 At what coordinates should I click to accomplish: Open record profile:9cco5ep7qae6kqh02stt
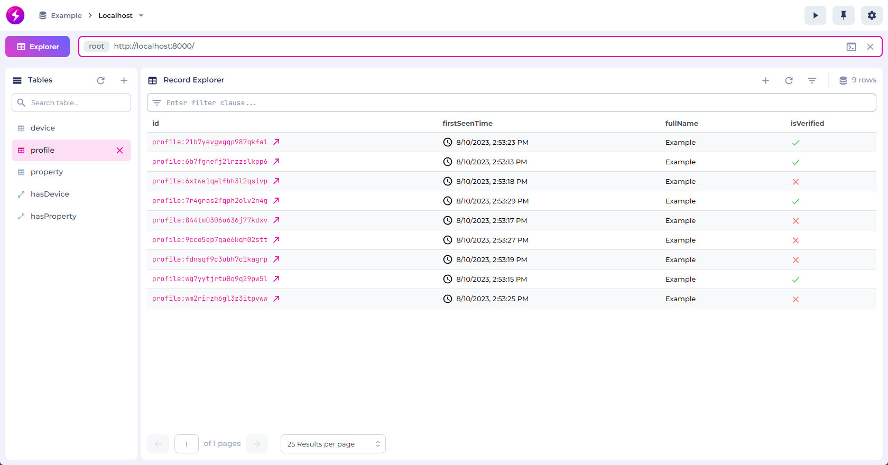click(x=210, y=240)
